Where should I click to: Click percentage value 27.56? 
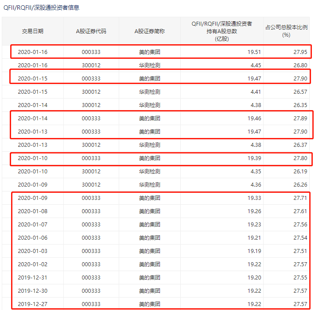click(300, 225)
